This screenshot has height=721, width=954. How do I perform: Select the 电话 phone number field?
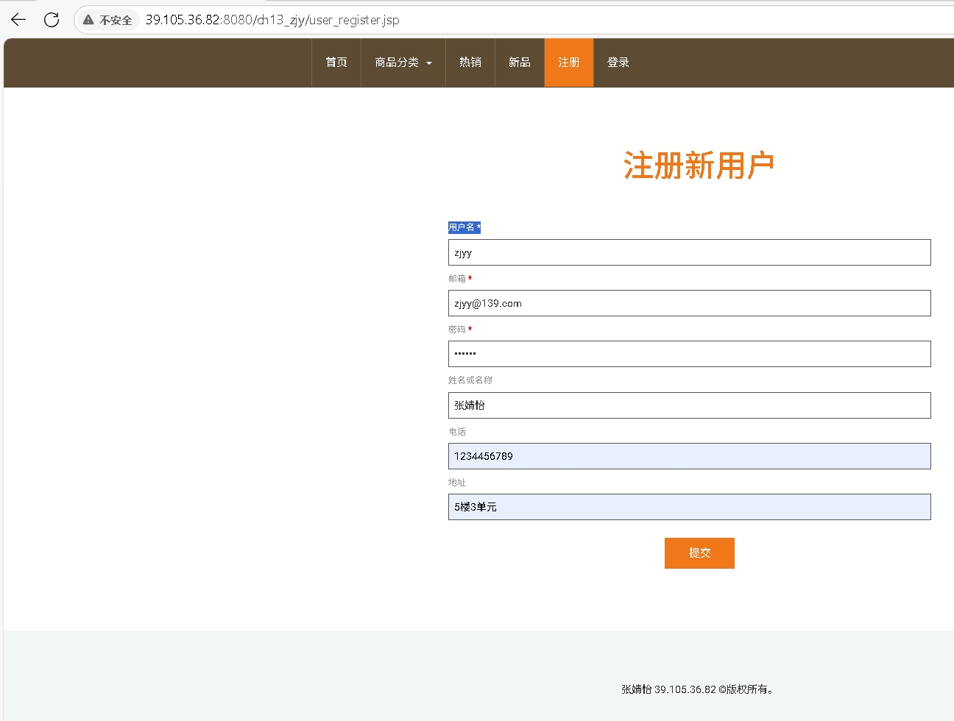click(689, 456)
